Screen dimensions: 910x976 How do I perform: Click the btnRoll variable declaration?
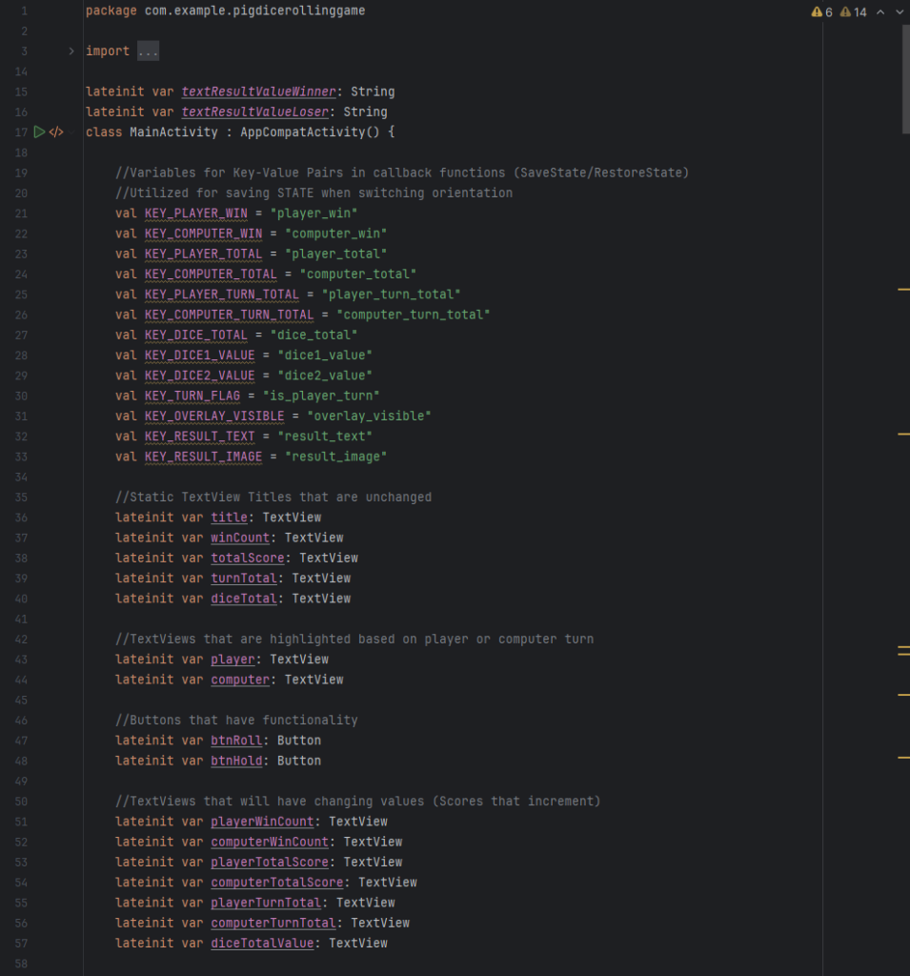pyautogui.click(x=236, y=741)
